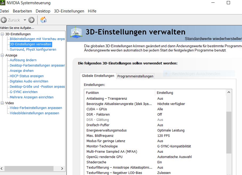
Task: Select Shadercache row
Action: tap(155, 162)
